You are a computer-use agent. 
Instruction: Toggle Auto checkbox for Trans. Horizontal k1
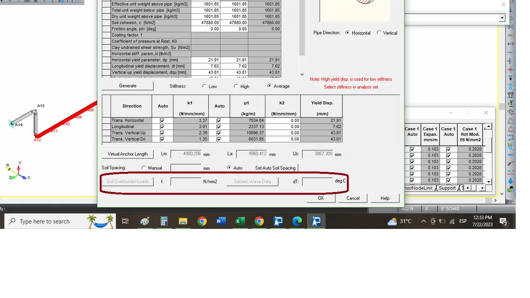(162, 120)
